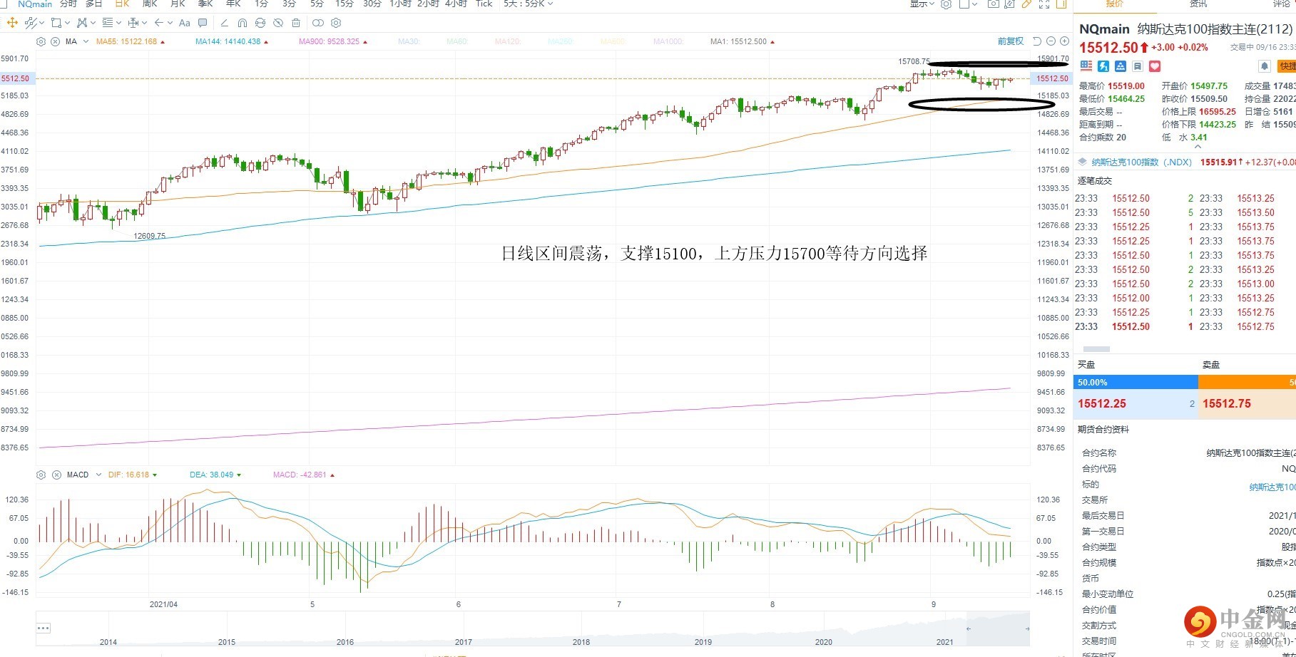Open drawing toolbar settings gear
Screen dimensions: 1296x657
[336, 23]
